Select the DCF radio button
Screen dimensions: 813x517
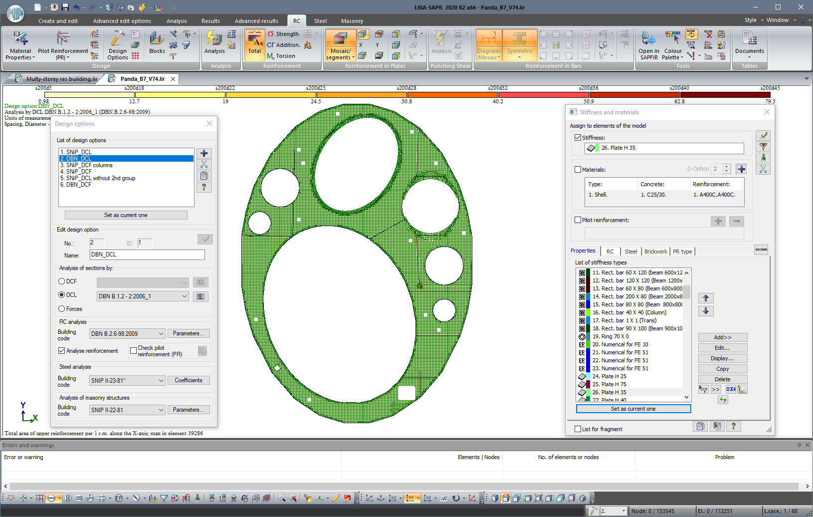(x=62, y=281)
